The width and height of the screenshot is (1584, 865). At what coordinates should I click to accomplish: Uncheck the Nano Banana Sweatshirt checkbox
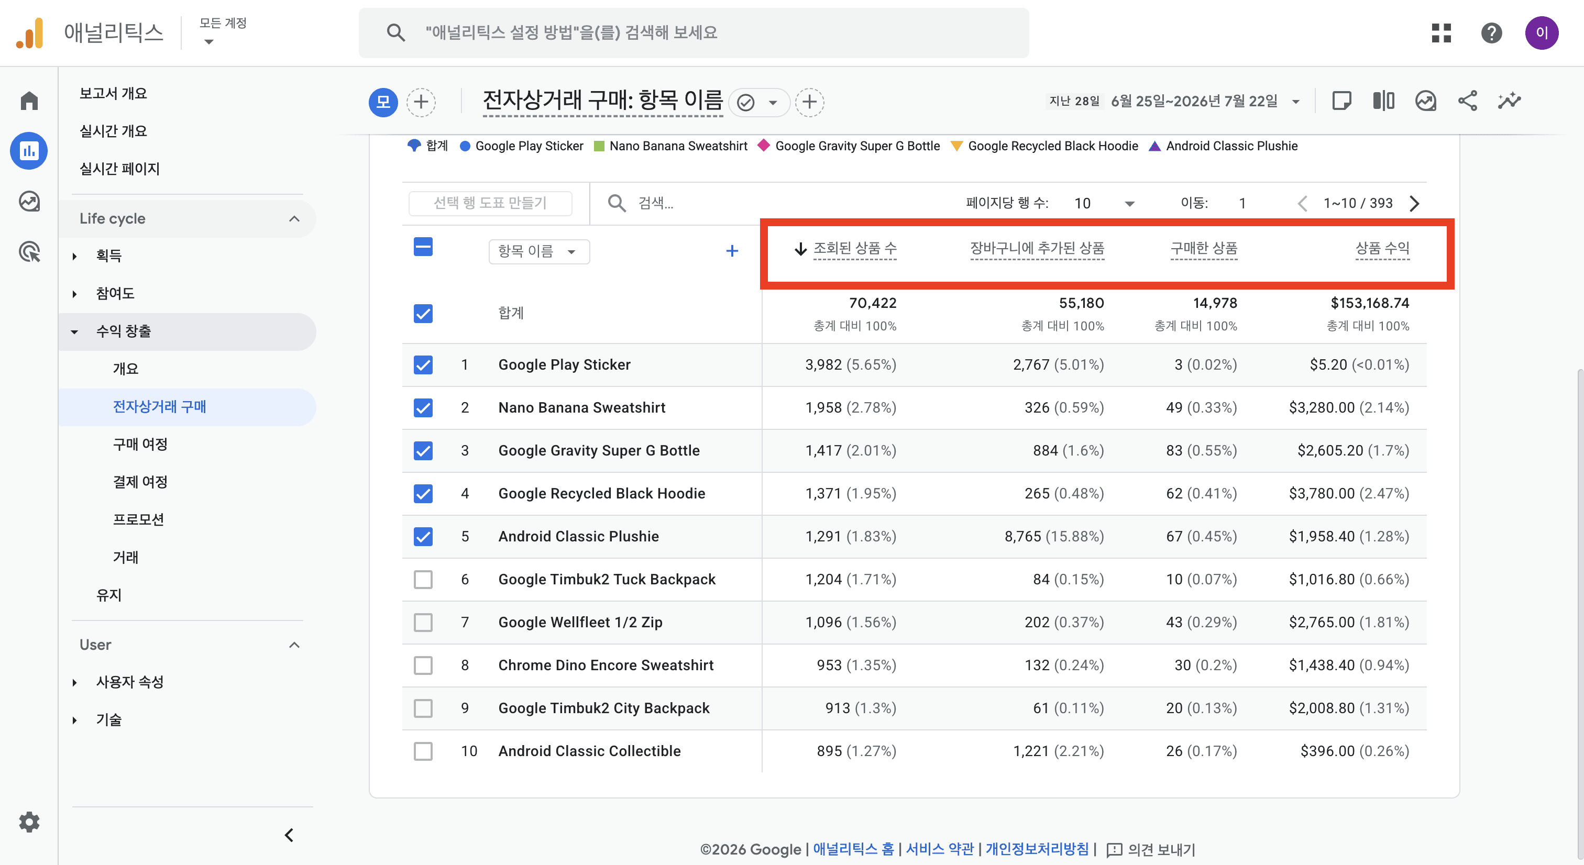(423, 407)
